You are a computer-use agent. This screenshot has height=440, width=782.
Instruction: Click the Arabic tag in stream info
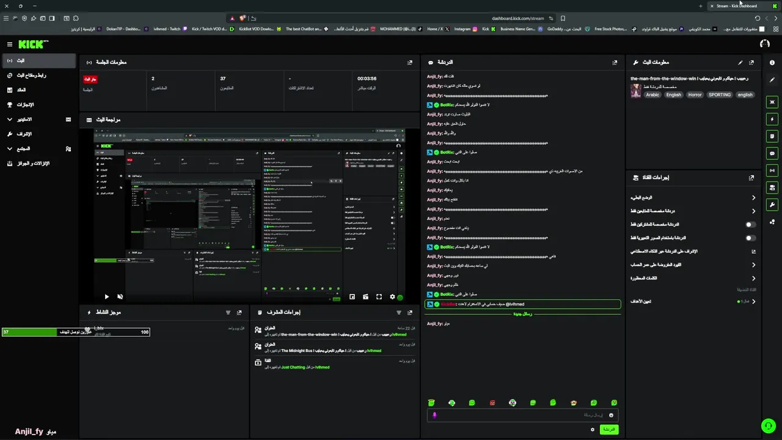click(x=652, y=95)
